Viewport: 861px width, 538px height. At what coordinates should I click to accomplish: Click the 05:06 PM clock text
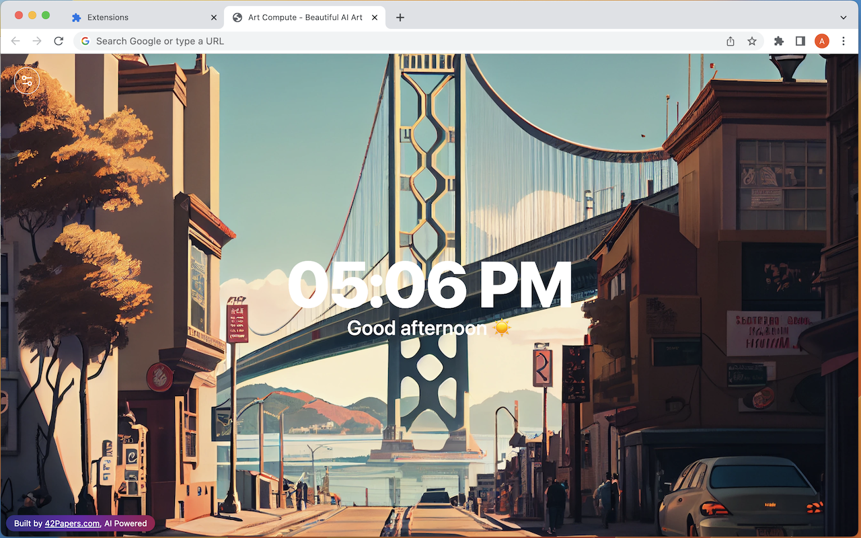point(430,285)
